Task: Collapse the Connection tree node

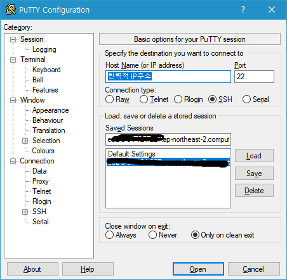Action: (13, 162)
